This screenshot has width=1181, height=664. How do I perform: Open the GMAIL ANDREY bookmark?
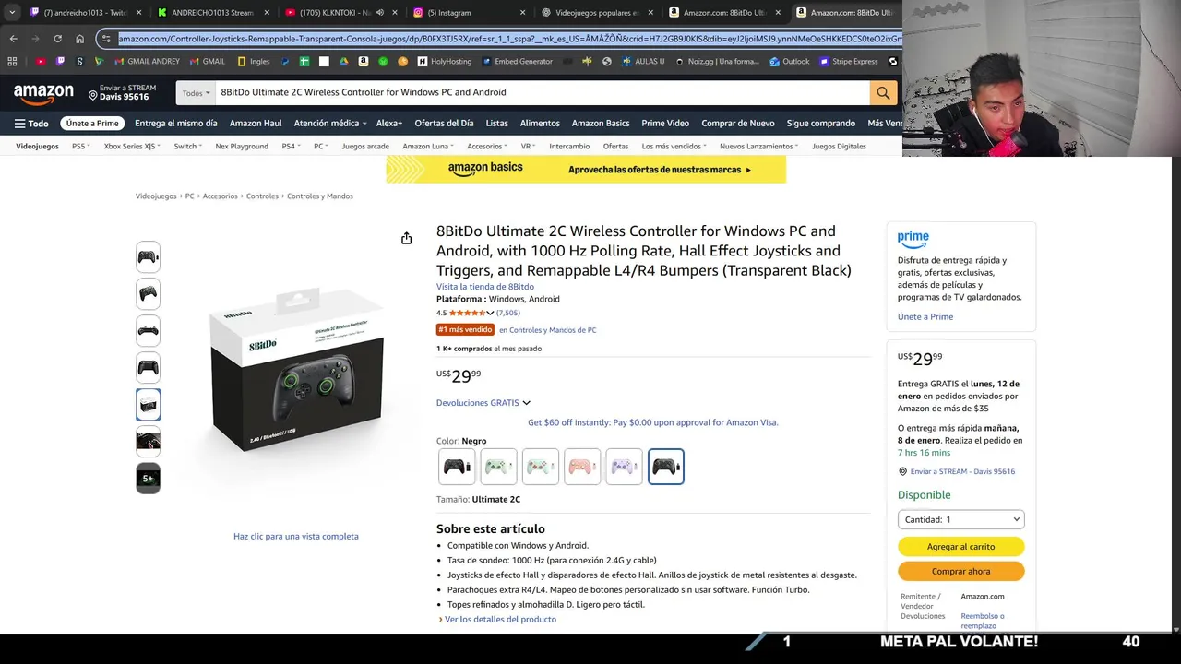pyautogui.click(x=147, y=62)
